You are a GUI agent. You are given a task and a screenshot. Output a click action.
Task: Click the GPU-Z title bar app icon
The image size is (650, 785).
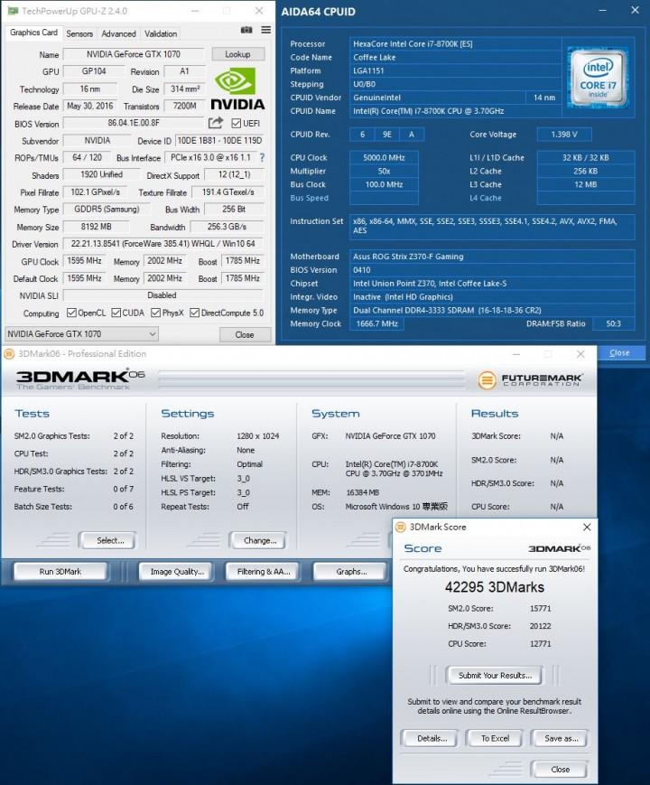[13, 11]
